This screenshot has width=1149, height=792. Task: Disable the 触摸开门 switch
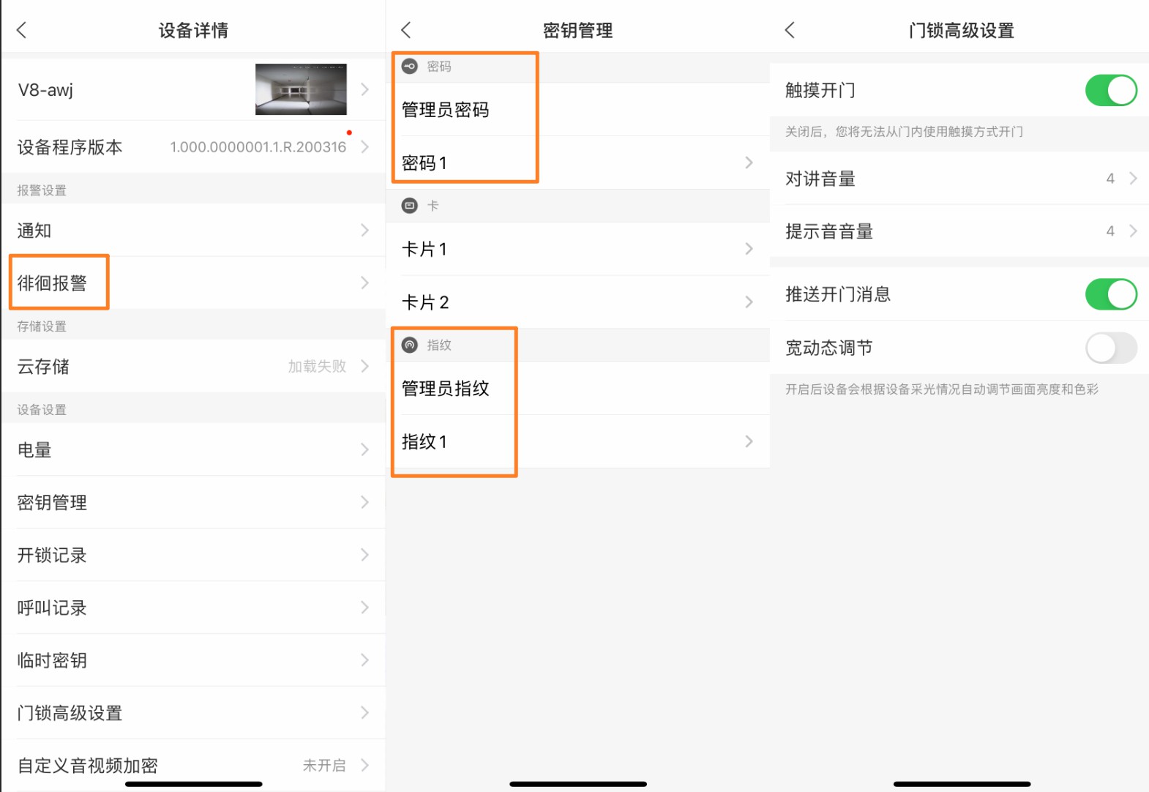pos(1110,90)
